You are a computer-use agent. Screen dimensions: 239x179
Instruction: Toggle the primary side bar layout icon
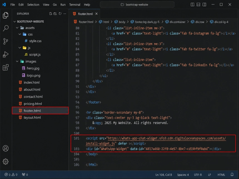[x=192, y=4]
